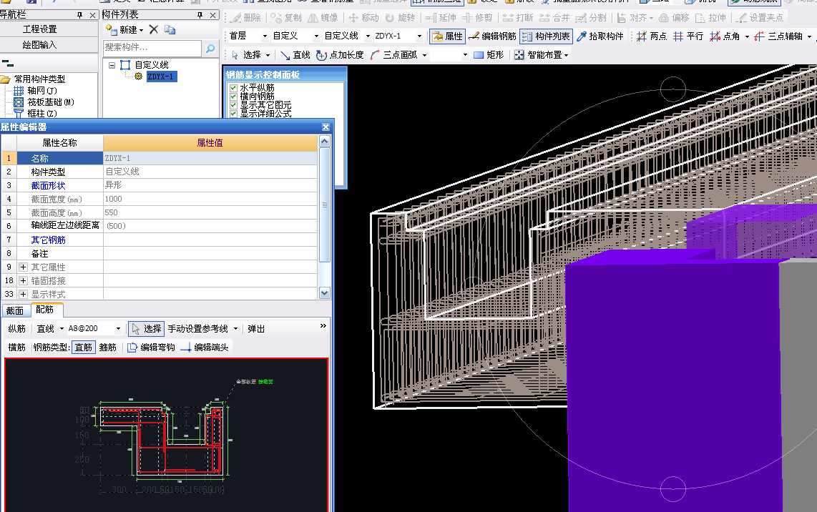Click the 其它钢筋 property link
The image size is (817, 512).
(x=48, y=240)
